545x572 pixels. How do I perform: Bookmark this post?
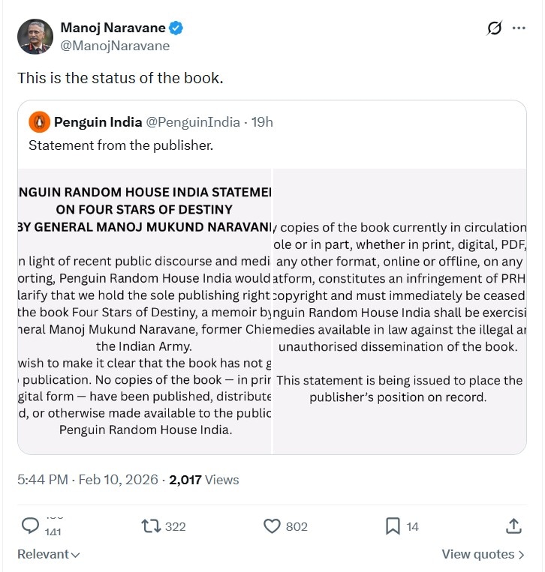(393, 526)
